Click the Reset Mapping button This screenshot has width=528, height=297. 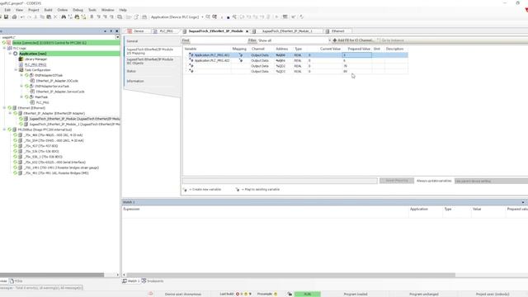pos(396,181)
